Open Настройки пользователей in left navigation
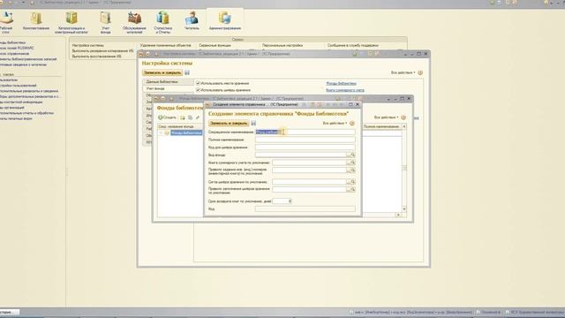 18,86
